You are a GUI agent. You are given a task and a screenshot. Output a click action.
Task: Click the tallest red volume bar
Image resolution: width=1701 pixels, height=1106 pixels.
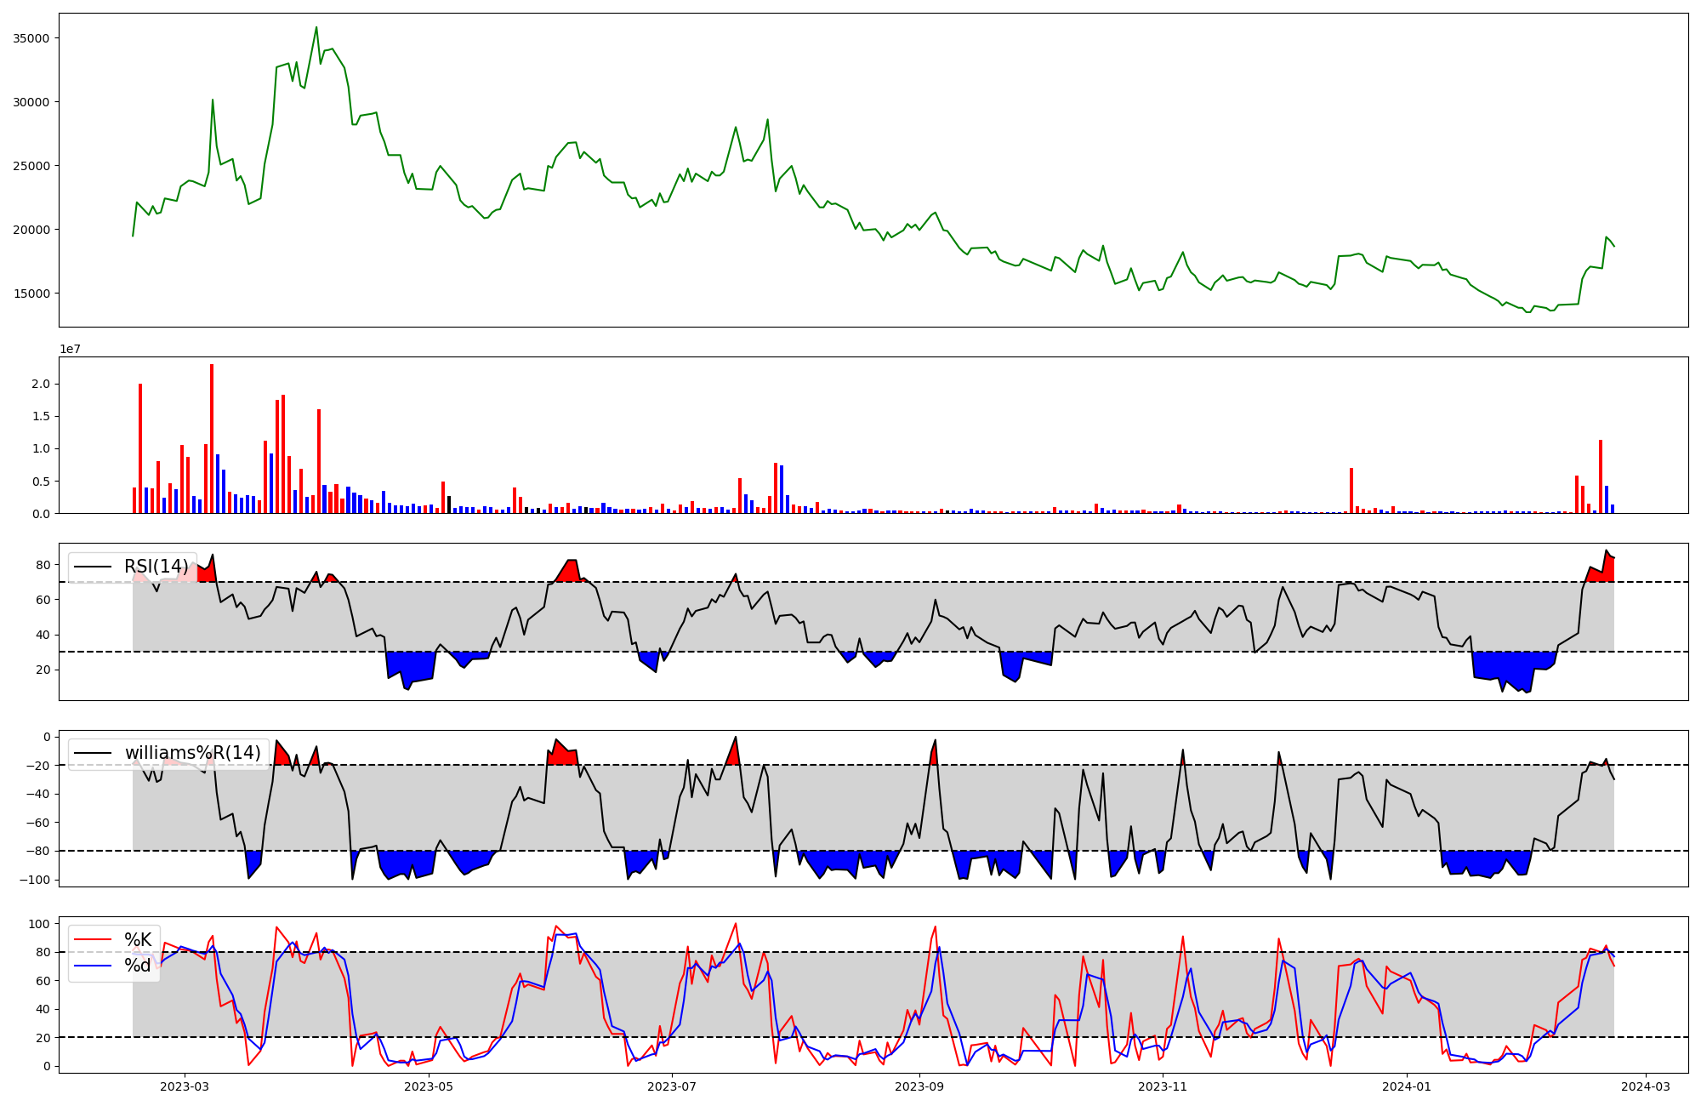[212, 438]
